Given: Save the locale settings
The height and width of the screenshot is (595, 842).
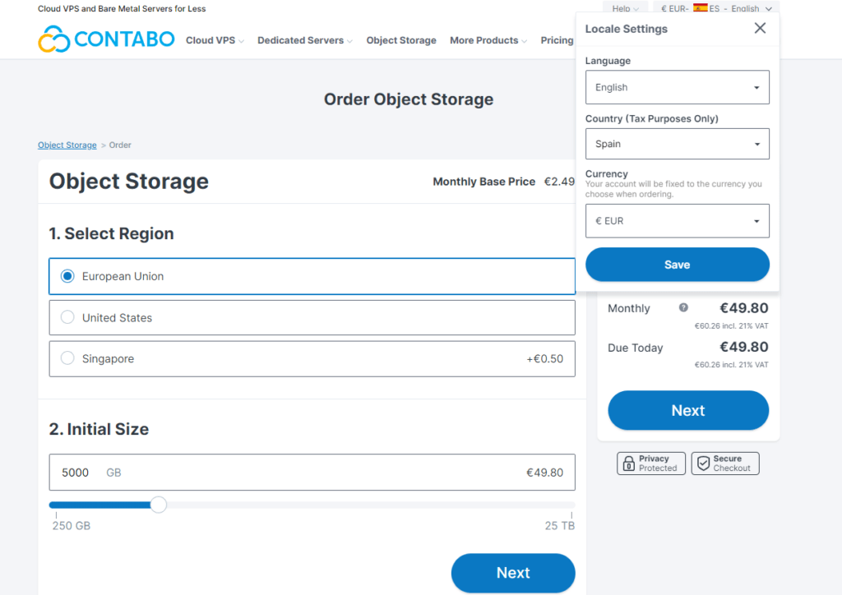Looking at the screenshot, I should (678, 265).
